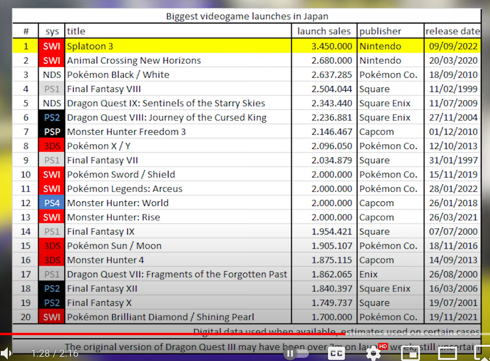Select the 'Splatoon 3' title cell
Image resolution: width=490 pixels, height=361 pixels.
(x=90, y=46)
